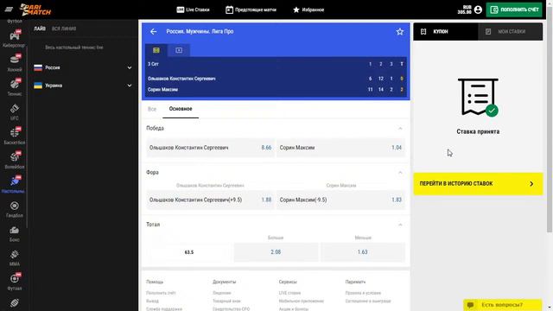The image size is (553, 311).
Task: Collapse the Победа market section
Action: [x=400, y=129]
